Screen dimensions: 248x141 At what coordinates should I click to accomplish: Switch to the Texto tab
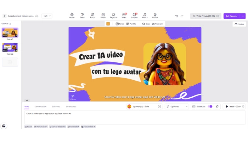click(x=27, y=106)
